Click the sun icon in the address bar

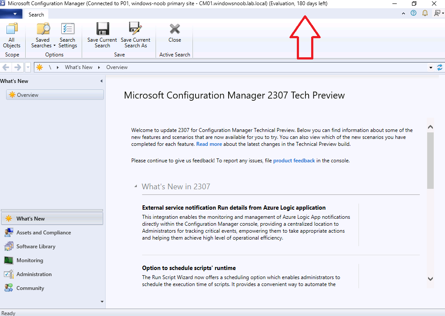pos(40,67)
